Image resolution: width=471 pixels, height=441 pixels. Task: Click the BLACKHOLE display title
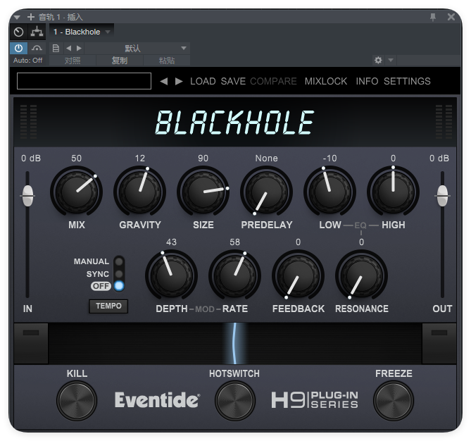point(234,122)
